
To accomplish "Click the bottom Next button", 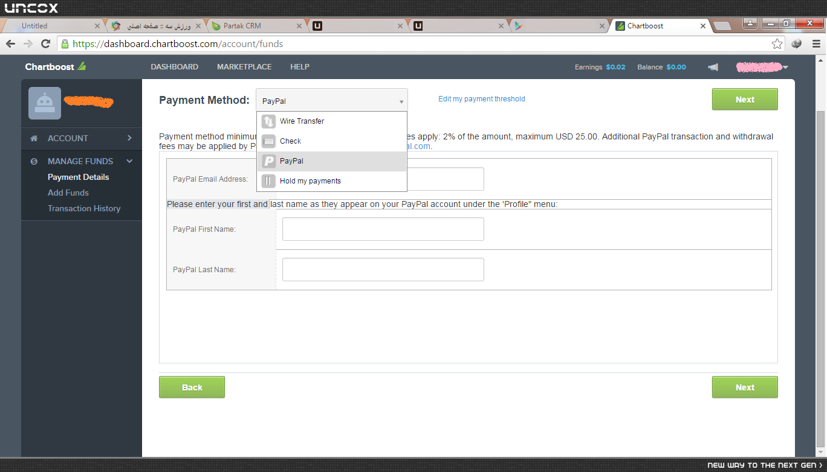I will pyautogui.click(x=745, y=387).
